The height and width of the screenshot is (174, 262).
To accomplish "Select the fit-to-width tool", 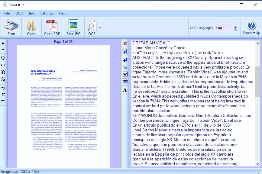I will coord(3,65).
